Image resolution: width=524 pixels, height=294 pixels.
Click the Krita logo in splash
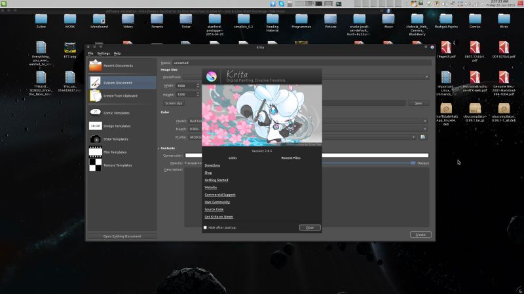coord(211,76)
